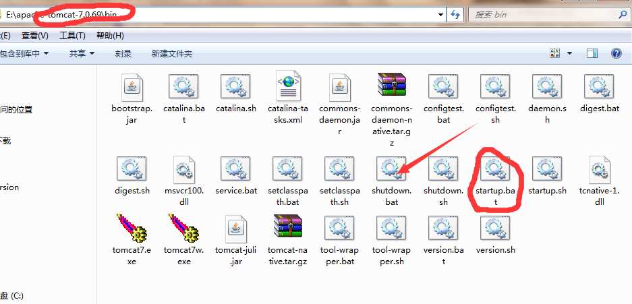This screenshot has width=632, height=304.
Task: Select the configtest.sh file icon
Action: click(x=495, y=86)
